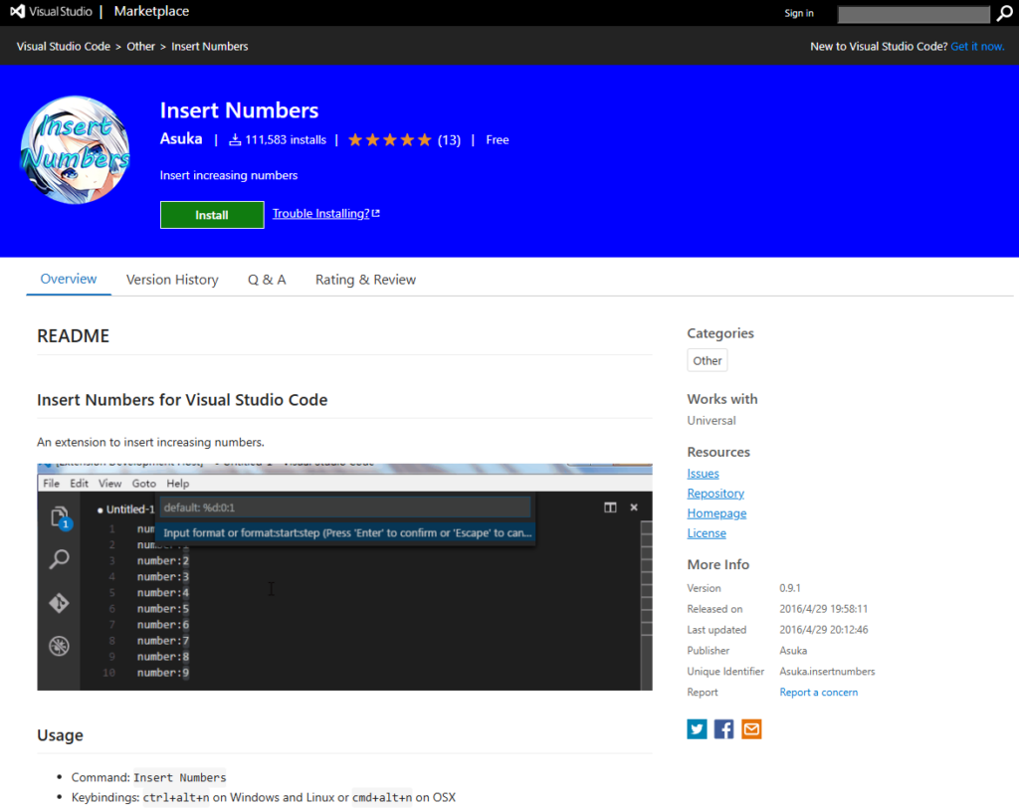The width and height of the screenshot is (1019, 811).
Task: Click the search magnifier icon in header
Action: pos(1004,13)
